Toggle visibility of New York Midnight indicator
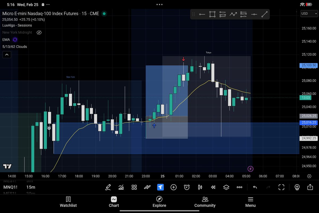The image size is (319, 213). [39, 32]
